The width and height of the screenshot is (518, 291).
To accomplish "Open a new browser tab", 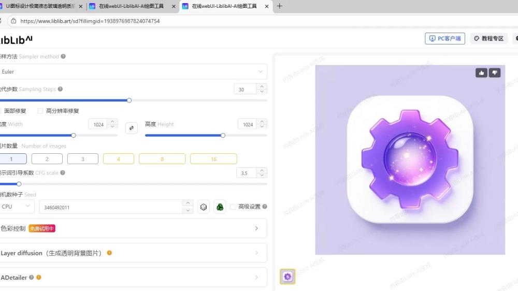I will pyautogui.click(x=280, y=6).
